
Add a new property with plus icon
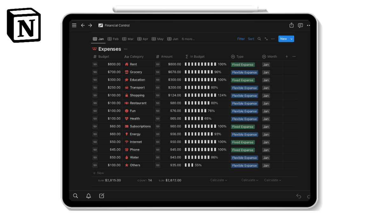287,56
